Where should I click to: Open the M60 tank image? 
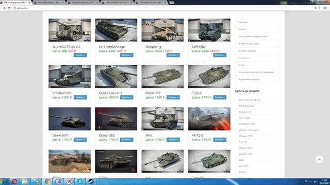(162, 119)
